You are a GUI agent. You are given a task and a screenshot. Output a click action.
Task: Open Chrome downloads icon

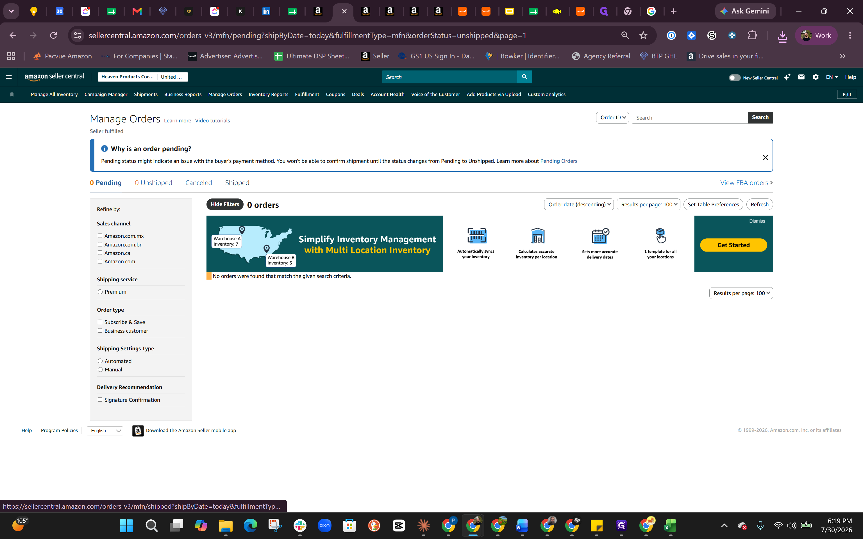click(782, 36)
